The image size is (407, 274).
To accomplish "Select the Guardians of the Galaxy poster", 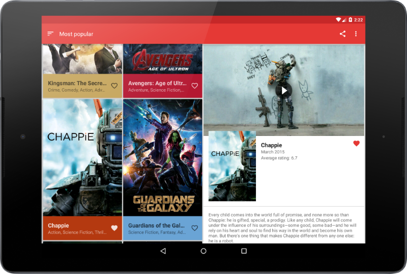I will pos(163,157).
